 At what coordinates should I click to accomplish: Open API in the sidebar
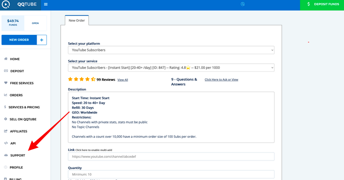tap(13, 143)
